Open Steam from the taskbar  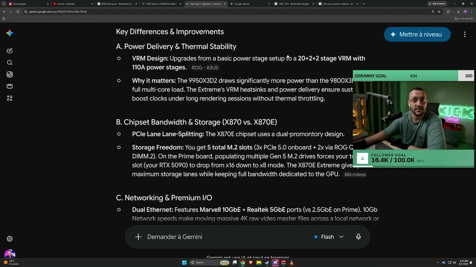[267, 263]
